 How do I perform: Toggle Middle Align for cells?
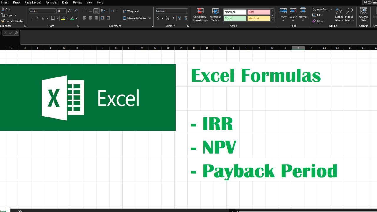(90, 11)
